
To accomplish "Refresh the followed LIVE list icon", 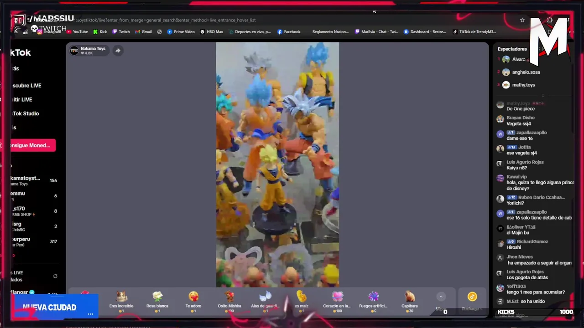I will 55,276.
